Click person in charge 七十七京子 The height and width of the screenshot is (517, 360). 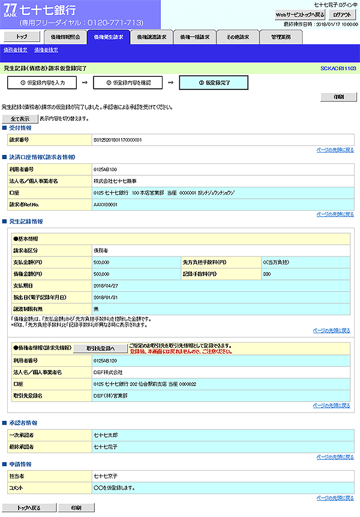tap(106, 476)
